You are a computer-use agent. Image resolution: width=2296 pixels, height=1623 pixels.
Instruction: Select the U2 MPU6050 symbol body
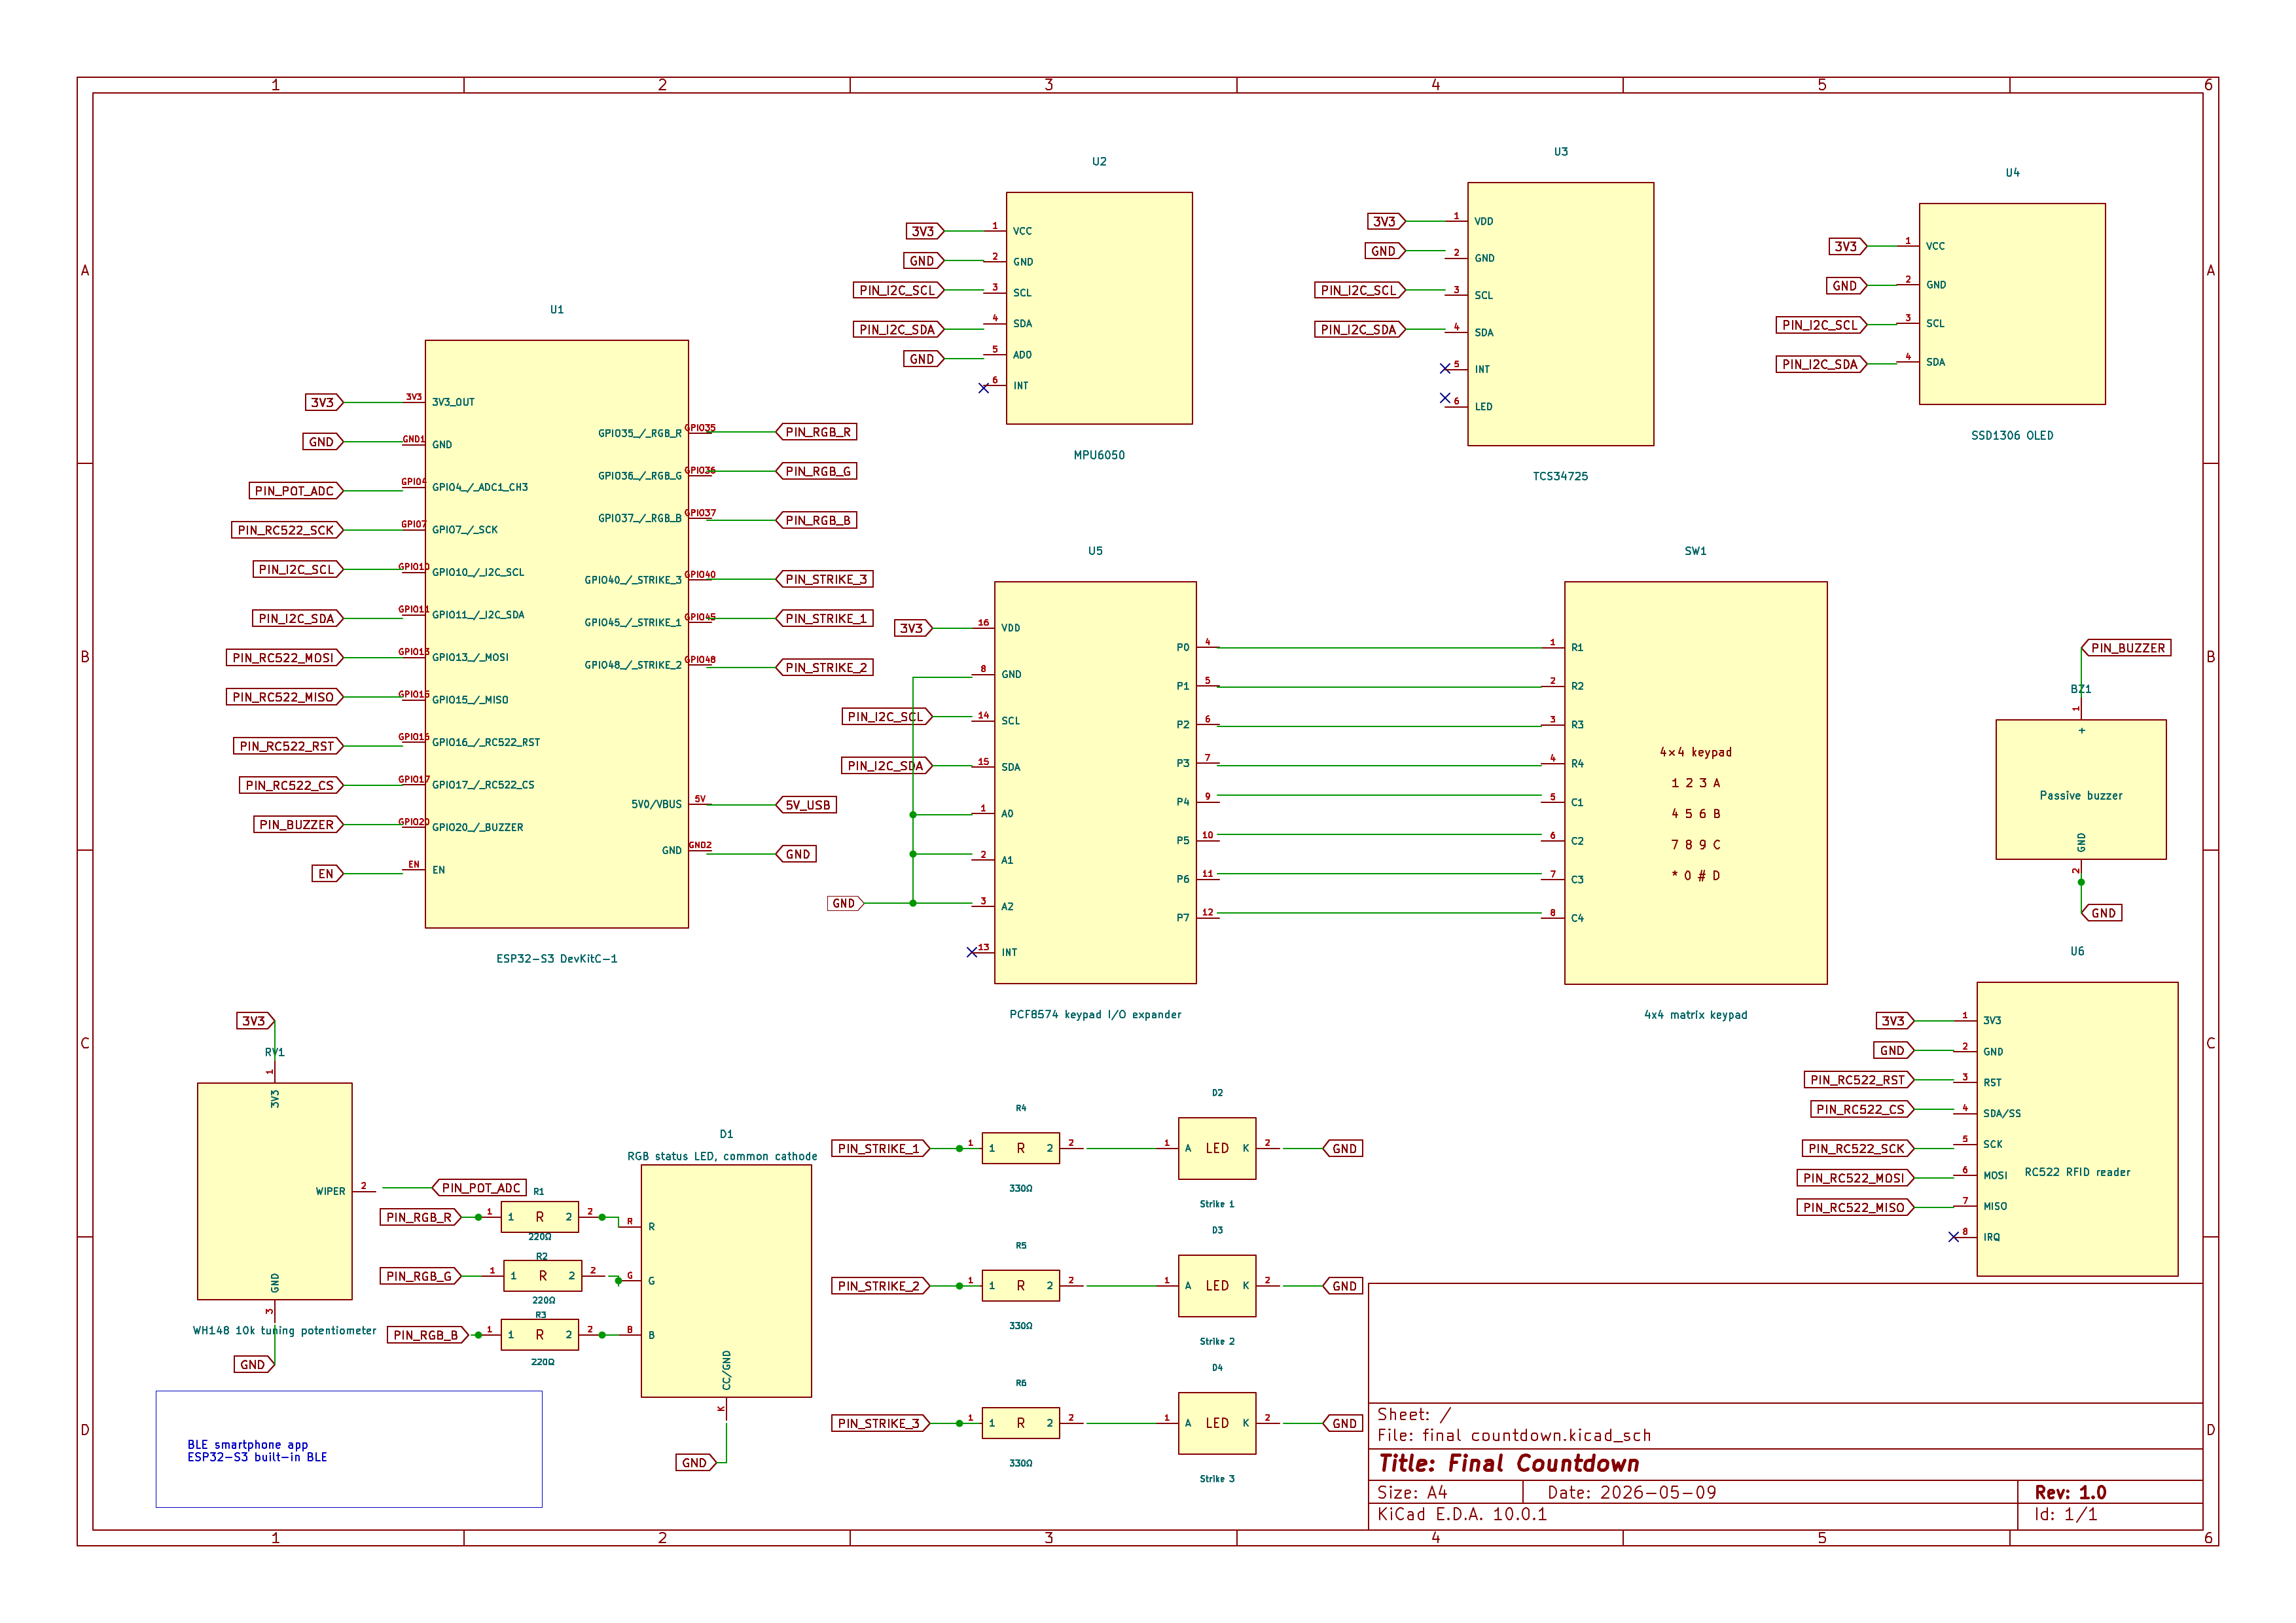[x=1099, y=308]
